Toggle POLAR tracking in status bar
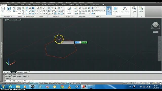The width and height of the screenshot is (162, 91). click(x=41, y=83)
